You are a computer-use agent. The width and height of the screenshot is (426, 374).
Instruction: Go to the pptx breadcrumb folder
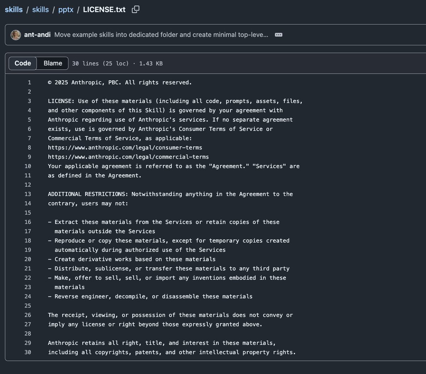(66, 10)
